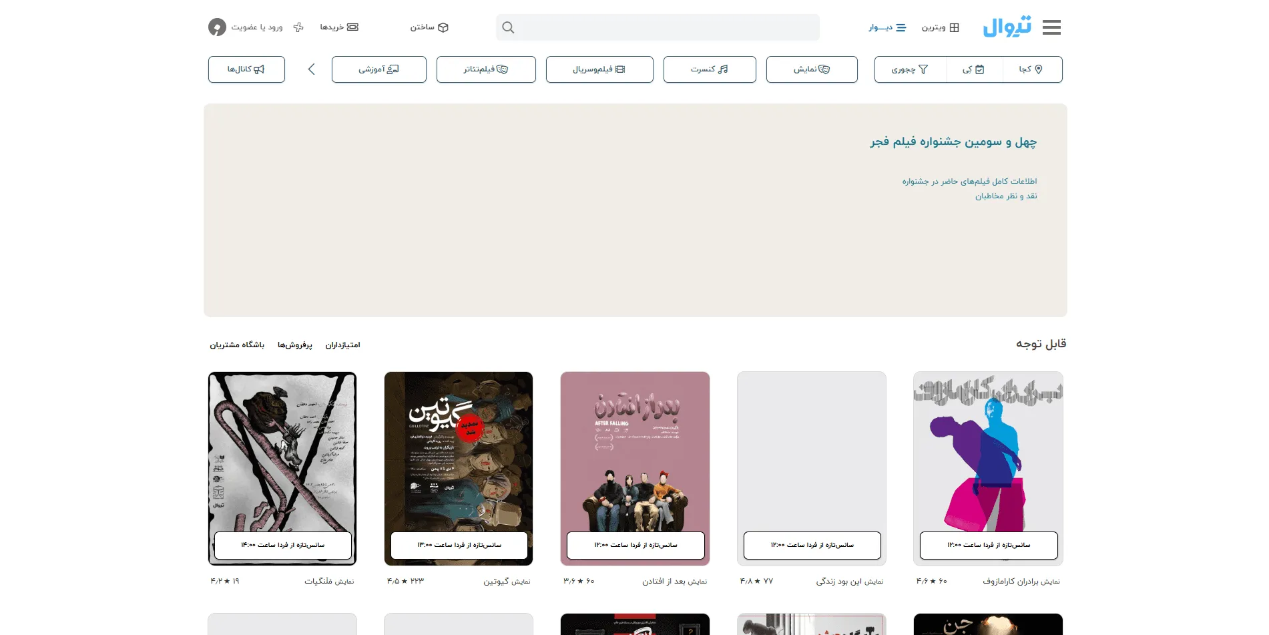Click the sparkle icon beside login
Viewport: 1269px width, 635px height.
[298, 27]
